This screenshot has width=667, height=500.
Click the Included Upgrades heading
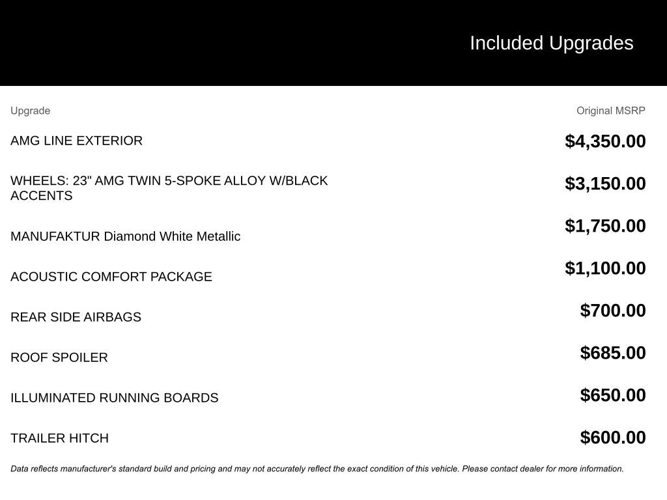551,43
